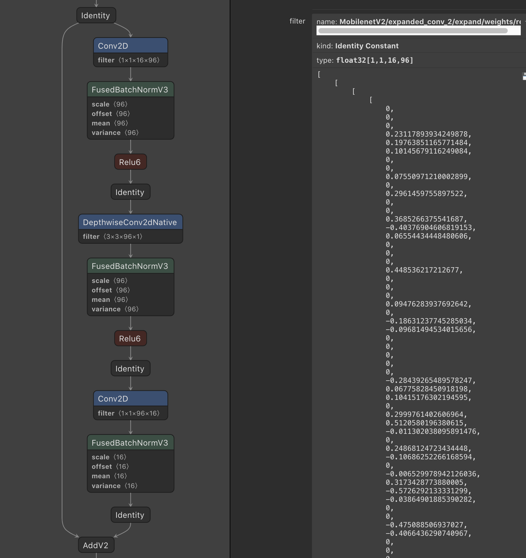Click tensor value -0.10686252266168594
Screen dimensions: 526x558
[x=431, y=457]
